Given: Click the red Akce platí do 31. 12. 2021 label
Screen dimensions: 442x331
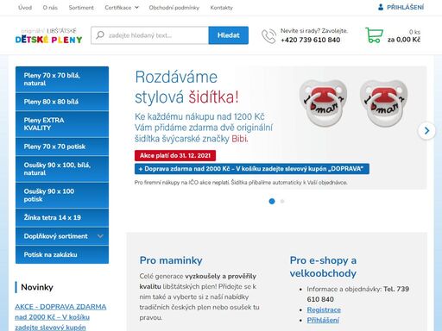Looking at the screenshot, I should 175,155.
